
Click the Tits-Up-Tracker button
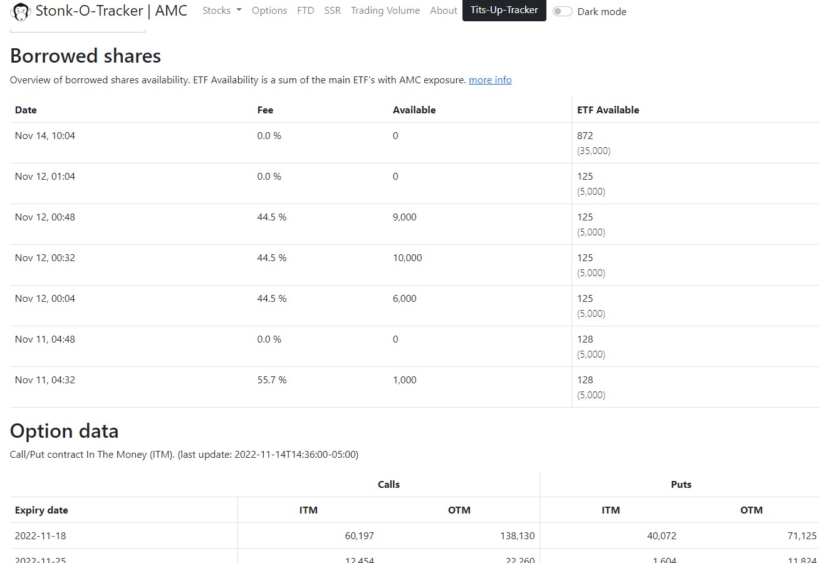tap(504, 10)
